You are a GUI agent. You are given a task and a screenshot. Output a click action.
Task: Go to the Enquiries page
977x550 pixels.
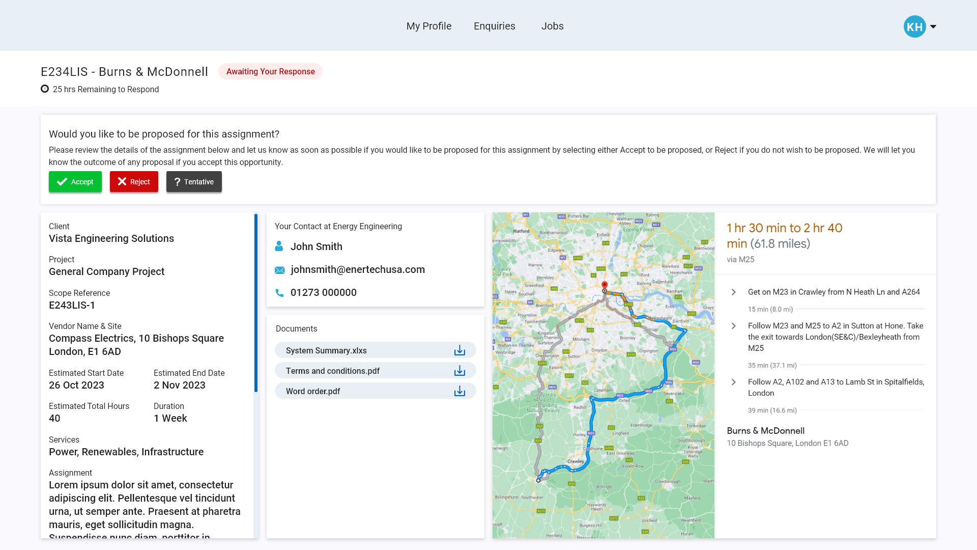494,26
